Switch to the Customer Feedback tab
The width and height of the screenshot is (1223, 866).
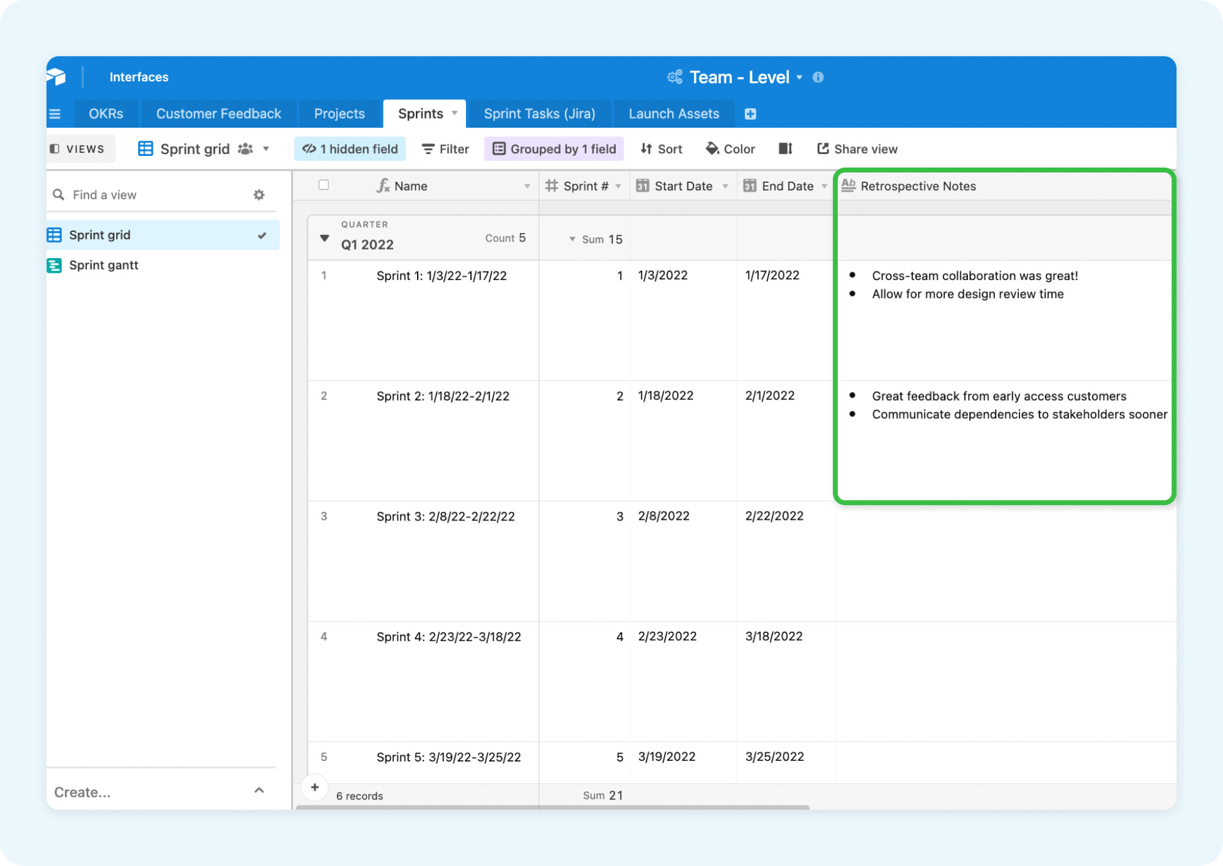[x=218, y=114]
